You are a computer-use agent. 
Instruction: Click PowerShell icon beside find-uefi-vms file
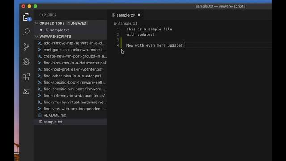tap(40, 96)
